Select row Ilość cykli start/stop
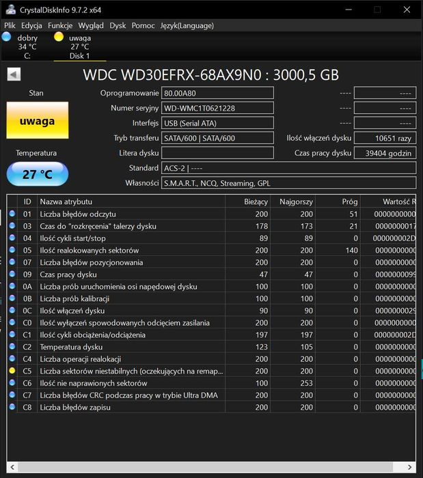The image size is (423, 478). tap(211, 238)
